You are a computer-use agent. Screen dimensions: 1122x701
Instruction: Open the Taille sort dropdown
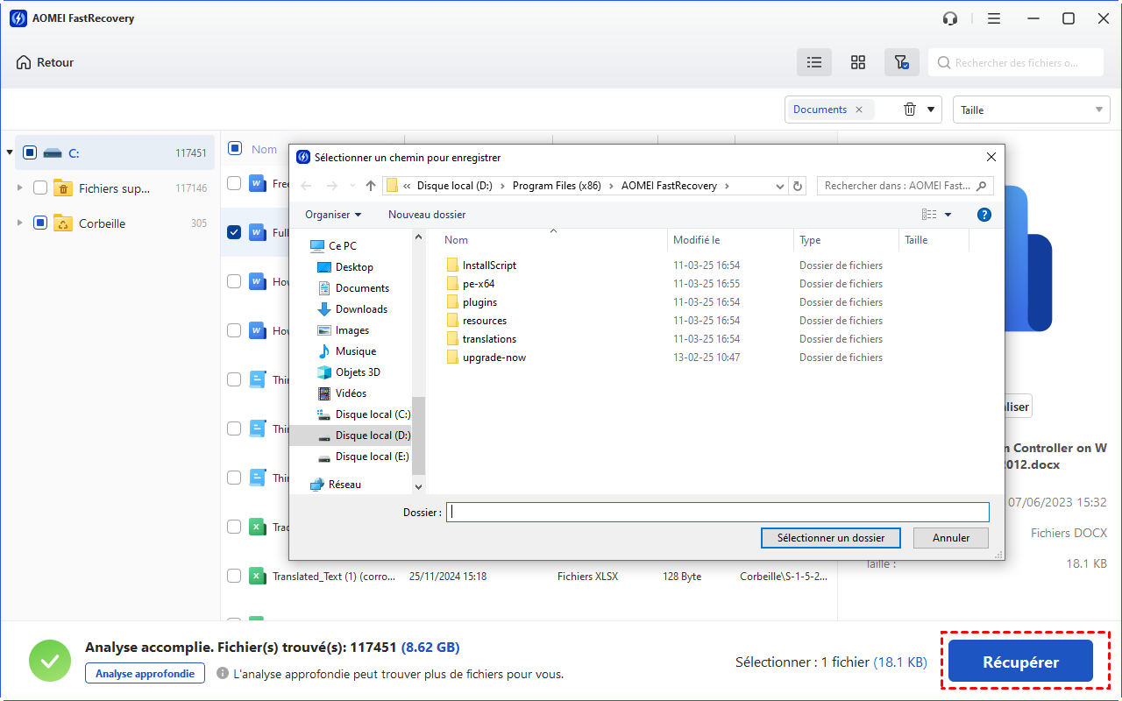(x=1032, y=110)
